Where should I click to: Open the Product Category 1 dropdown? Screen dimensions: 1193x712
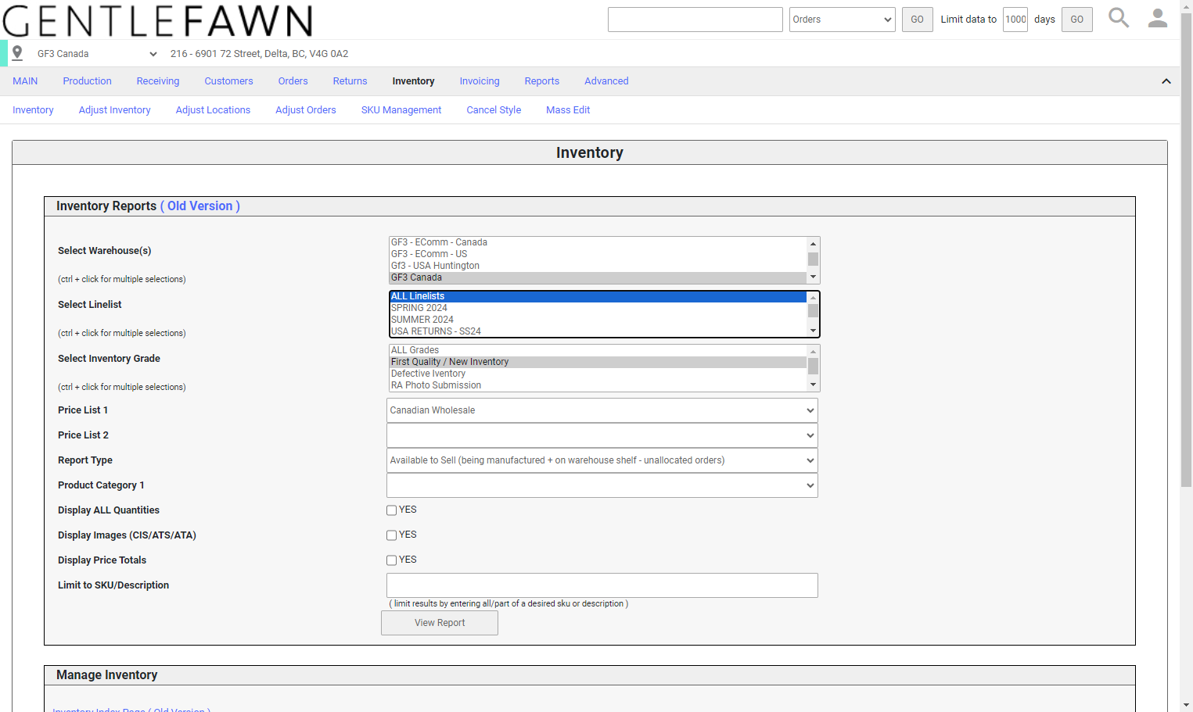(x=602, y=485)
